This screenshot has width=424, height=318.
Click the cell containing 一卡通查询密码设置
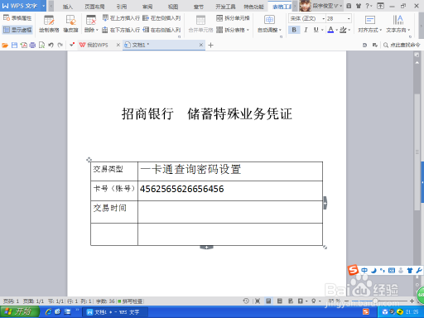(x=230, y=171)
